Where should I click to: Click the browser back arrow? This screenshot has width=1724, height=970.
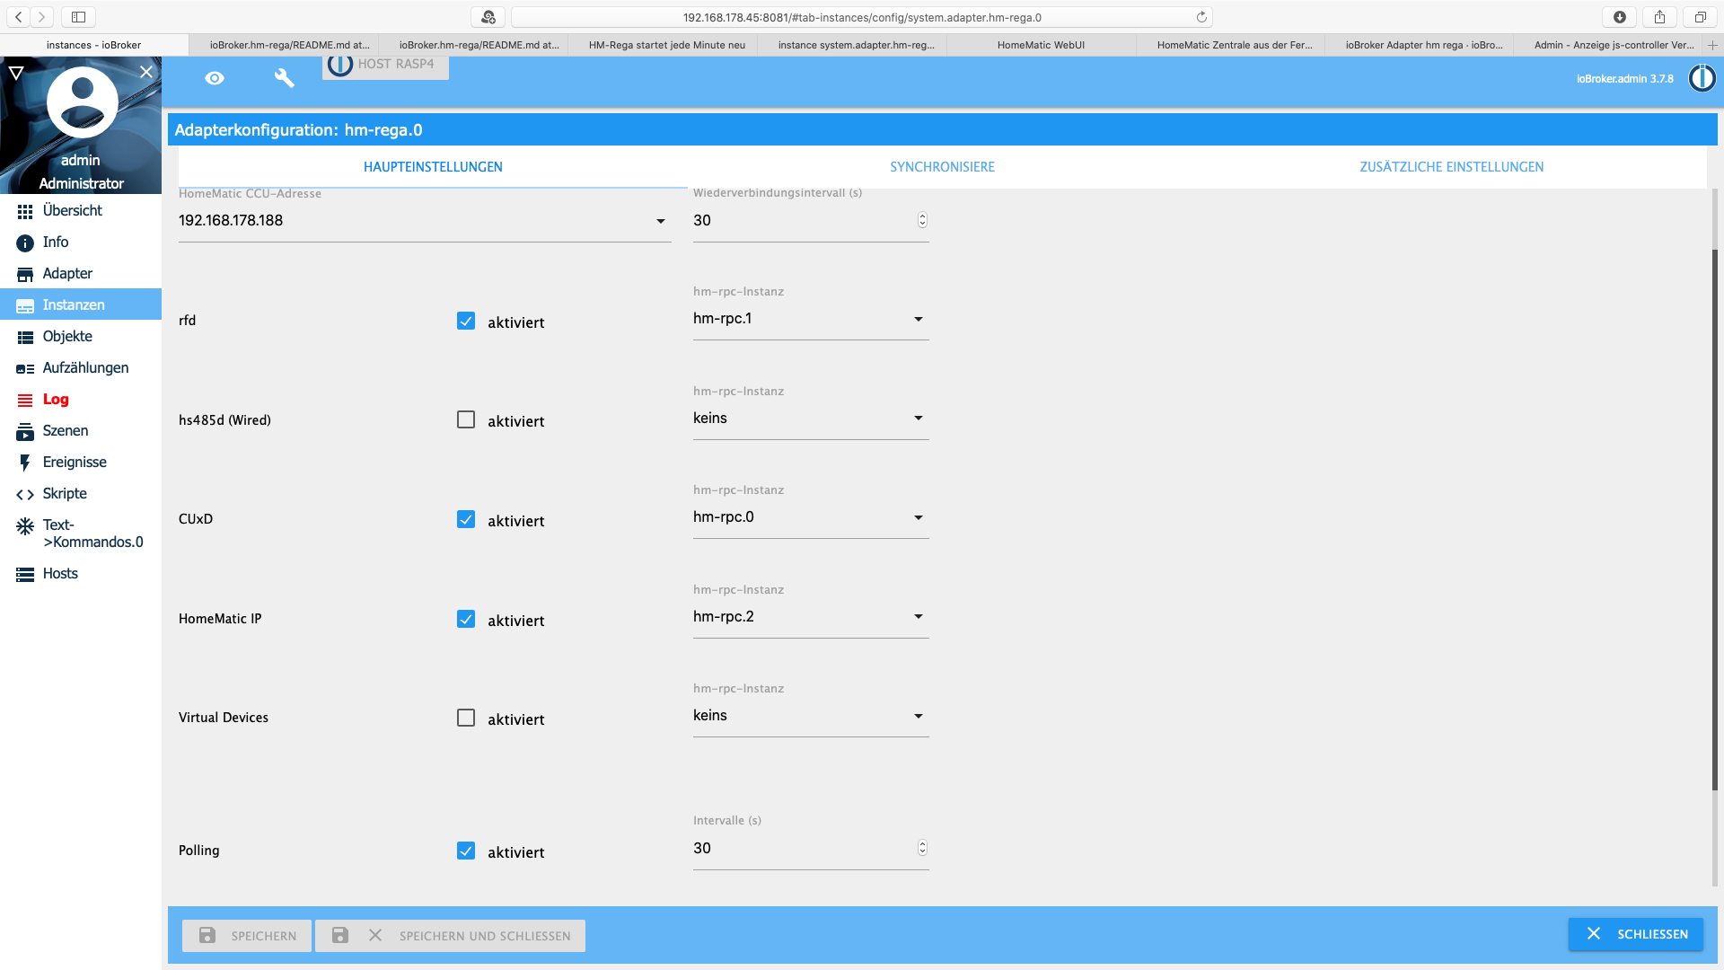[19, 17]
